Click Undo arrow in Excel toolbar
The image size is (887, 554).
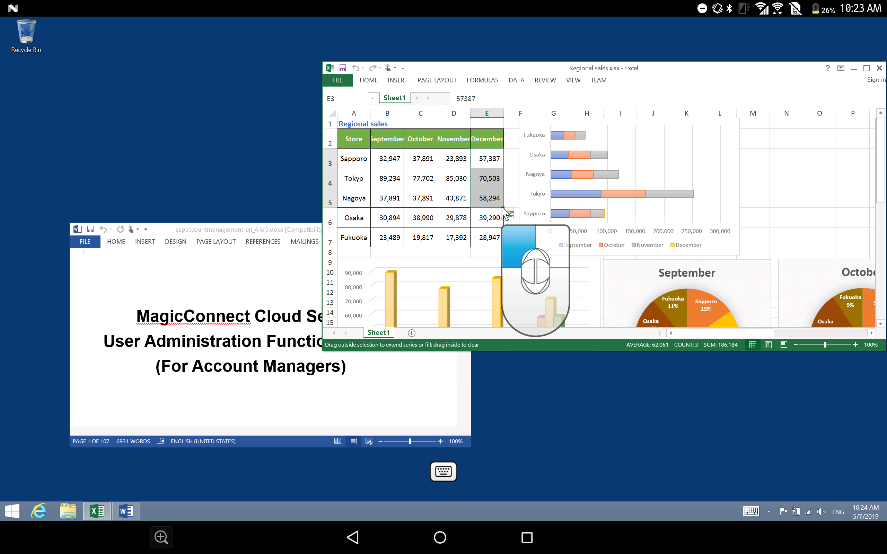click(355, 68)
